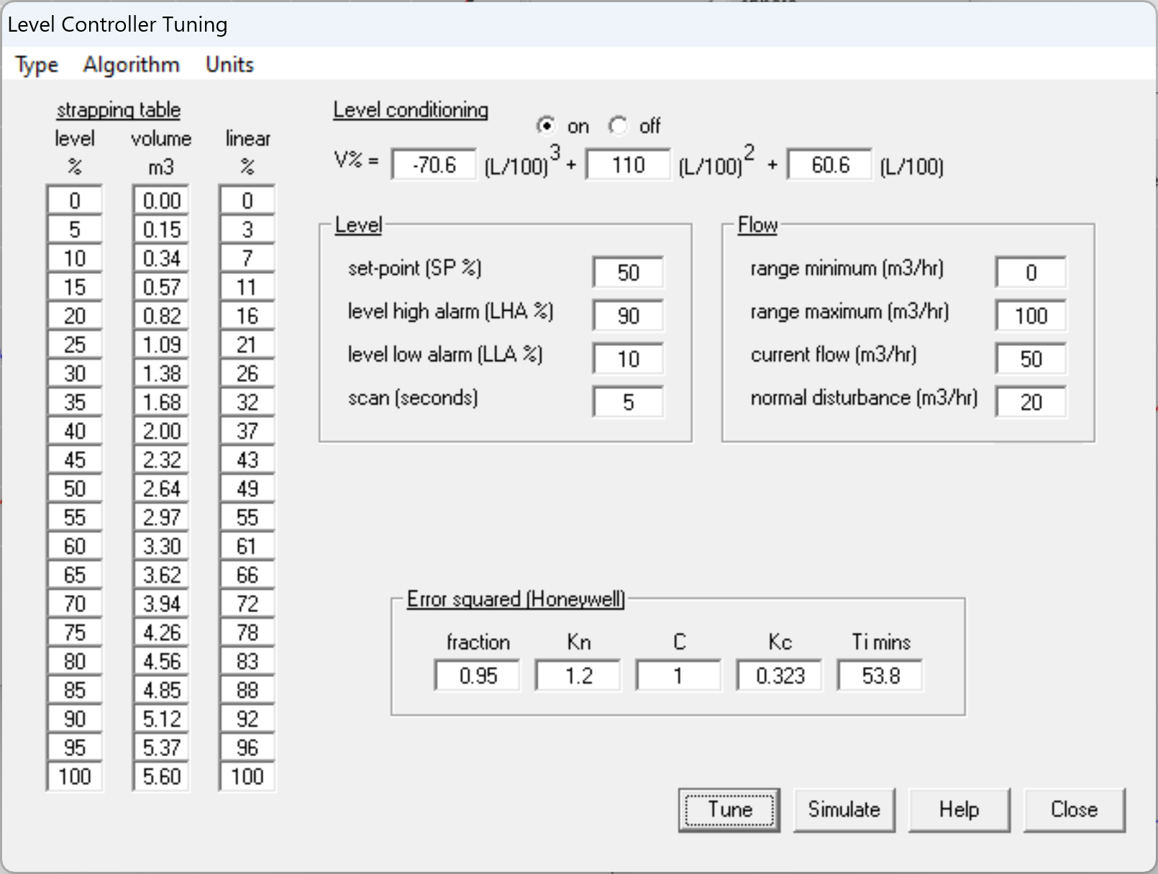Focus the scan seconds input
The image size is (1158, 874).
[x=628, y=402]
